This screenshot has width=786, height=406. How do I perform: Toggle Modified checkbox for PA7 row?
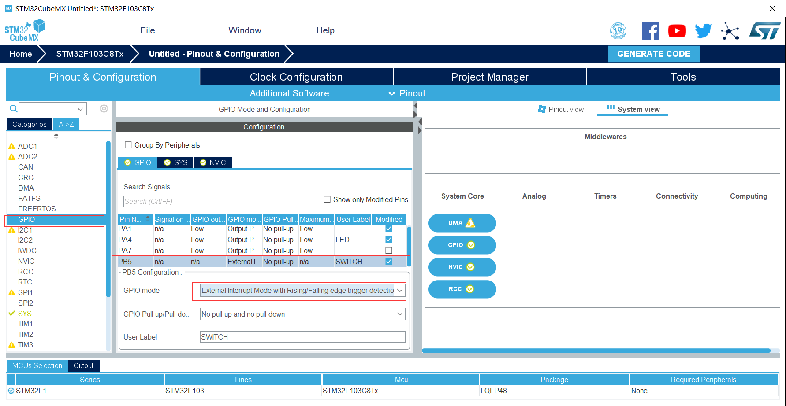point(389,251)
